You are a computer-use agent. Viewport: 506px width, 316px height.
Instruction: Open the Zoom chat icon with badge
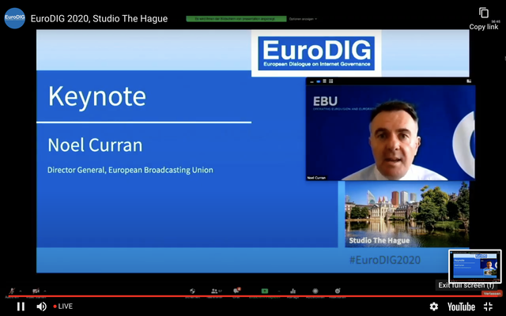pos(237,290)
